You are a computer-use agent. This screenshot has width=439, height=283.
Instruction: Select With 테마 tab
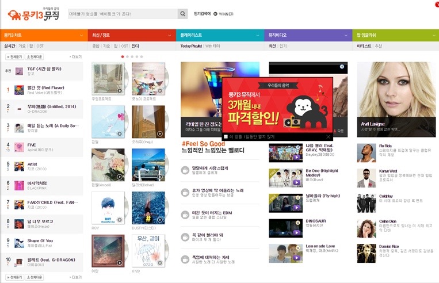(213, 46)
